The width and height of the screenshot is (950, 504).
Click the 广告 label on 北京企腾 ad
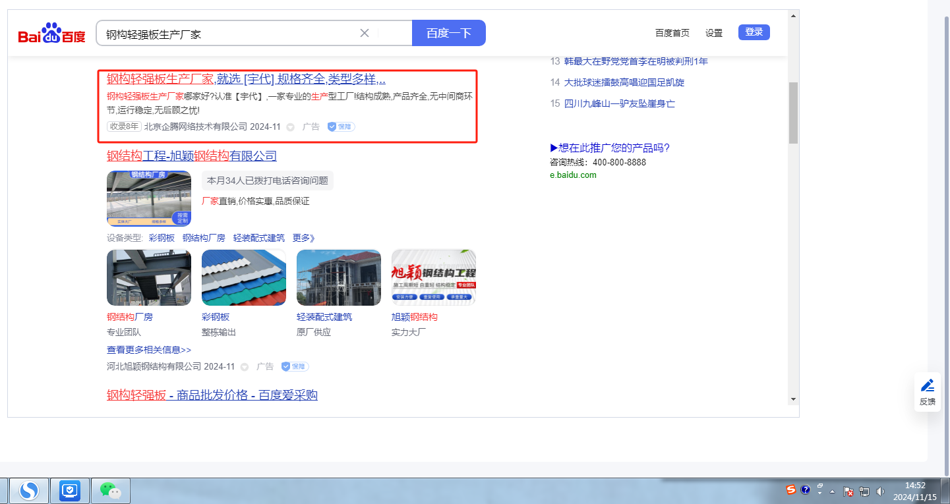coord(311,126)
